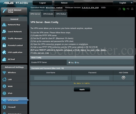Click the IPv6 globe icon
This screenshot has width=136, height=114.
[x=4, y=93]
